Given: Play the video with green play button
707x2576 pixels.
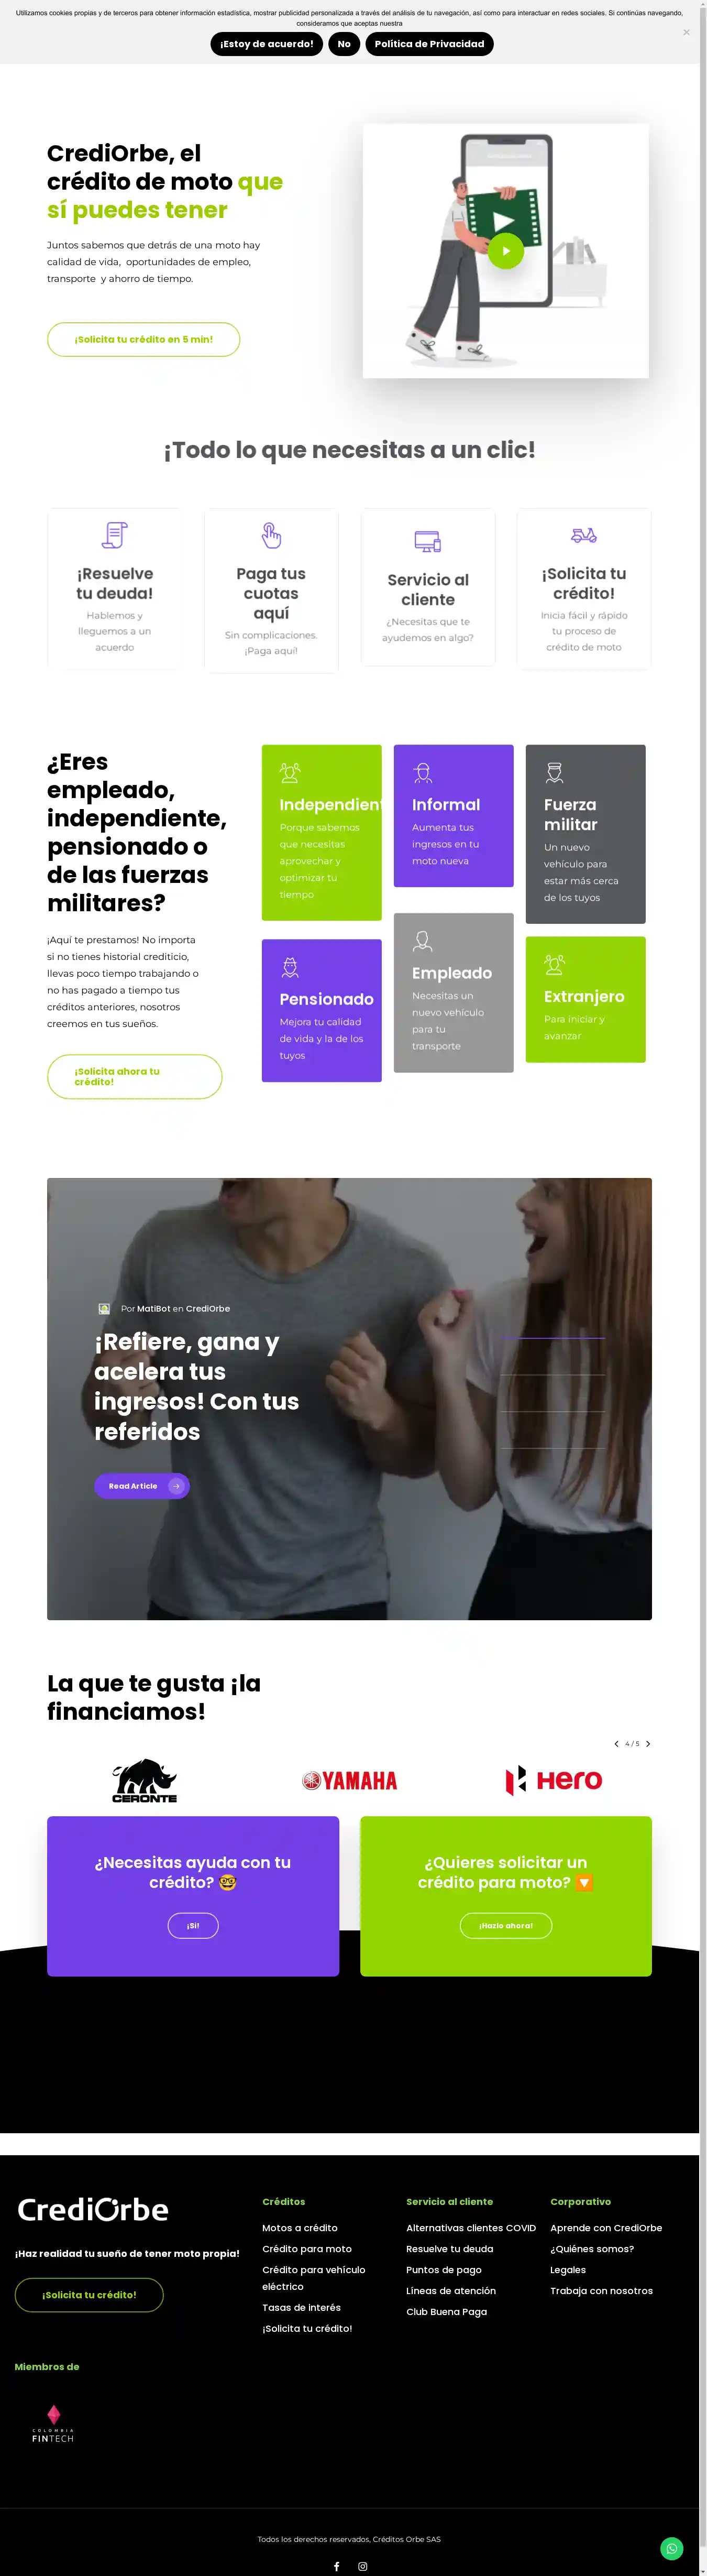Looking at the screenshot, I should (x=505, y=251).
